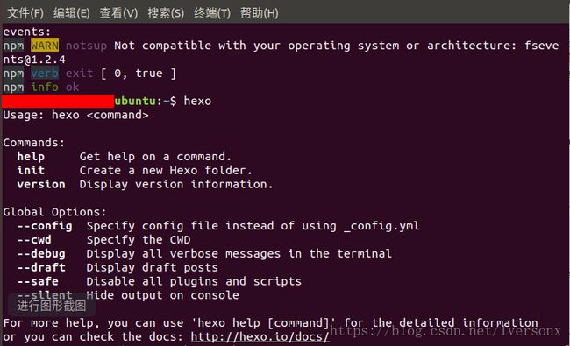Click the --debug option text

41,253
